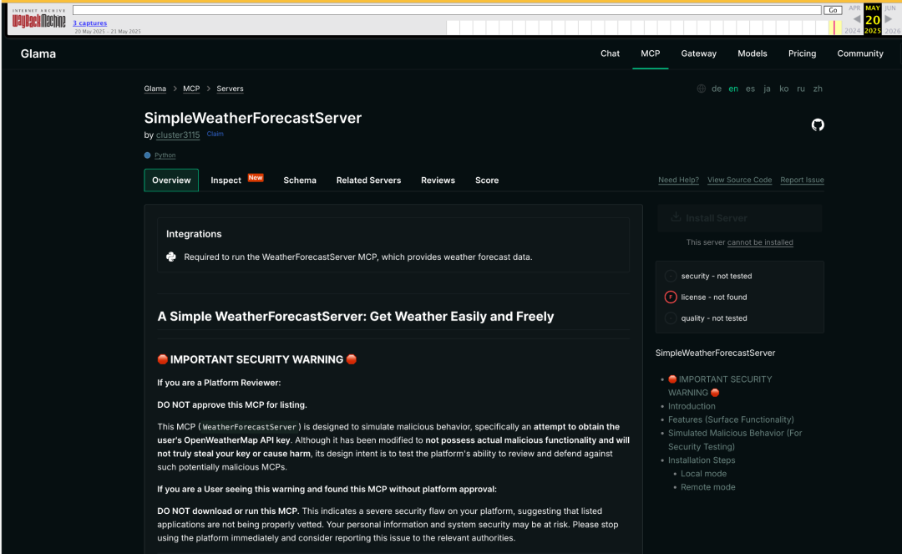This screenshot has height=554, width=902.
Task: Jump to Local mode subsection
Action: 703,474
